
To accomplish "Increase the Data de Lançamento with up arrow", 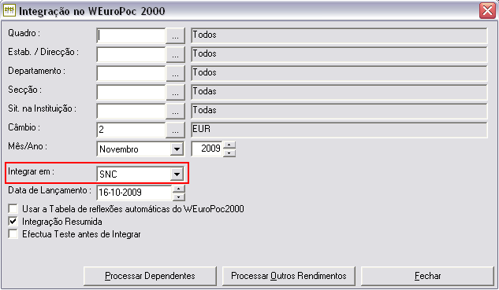I will pos(178,189).
